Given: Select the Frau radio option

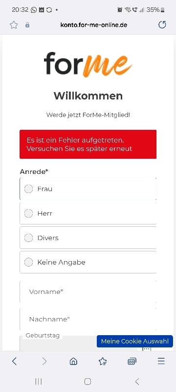Looking at the screenshot, I should click(88, 189).
